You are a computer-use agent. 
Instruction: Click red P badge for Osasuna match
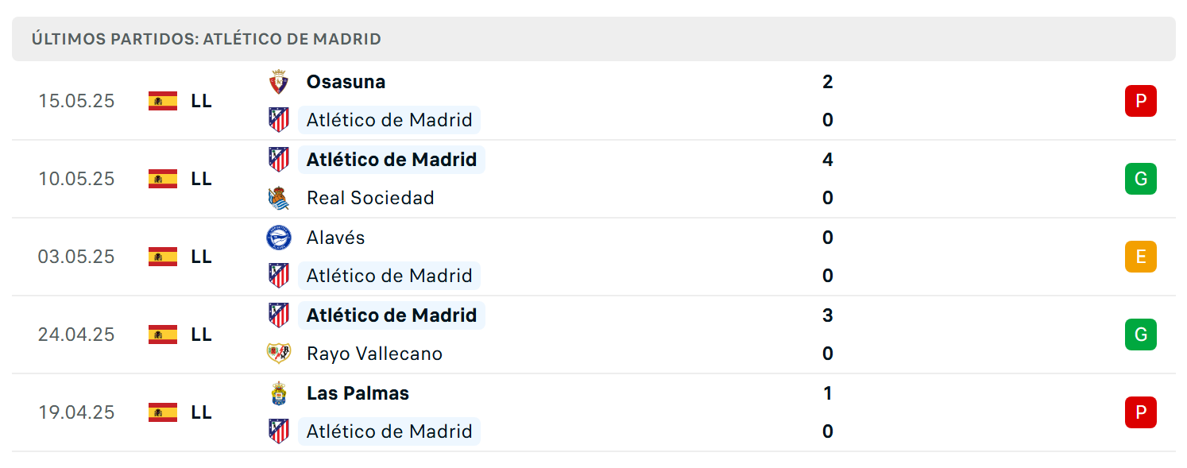[1140, 101]
